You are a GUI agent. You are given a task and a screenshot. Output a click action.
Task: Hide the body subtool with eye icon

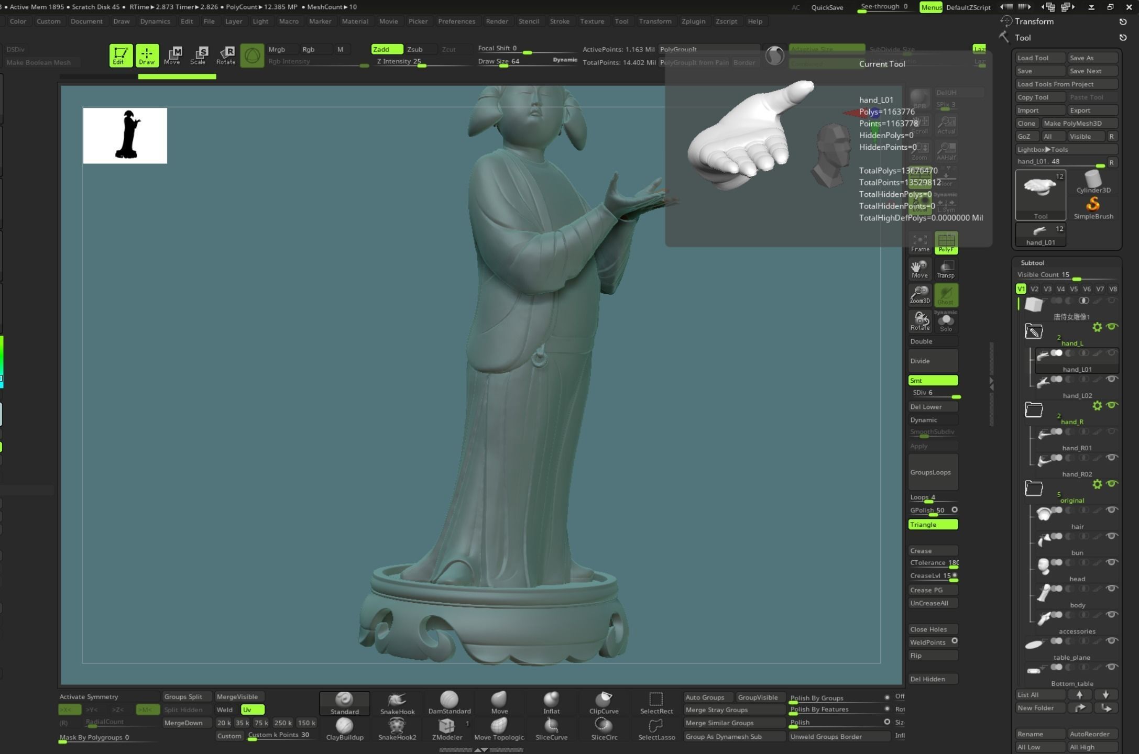1111,589
